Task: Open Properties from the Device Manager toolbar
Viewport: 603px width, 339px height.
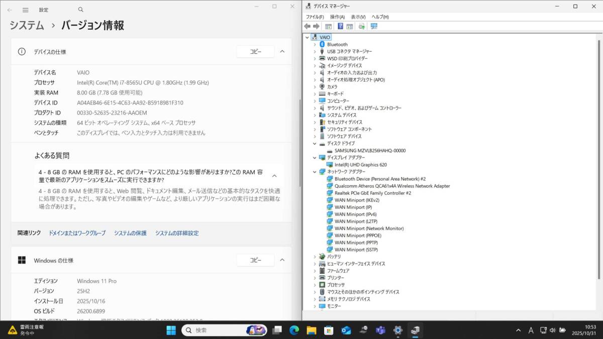Action: pyautogui.click(x=328, y=26)
